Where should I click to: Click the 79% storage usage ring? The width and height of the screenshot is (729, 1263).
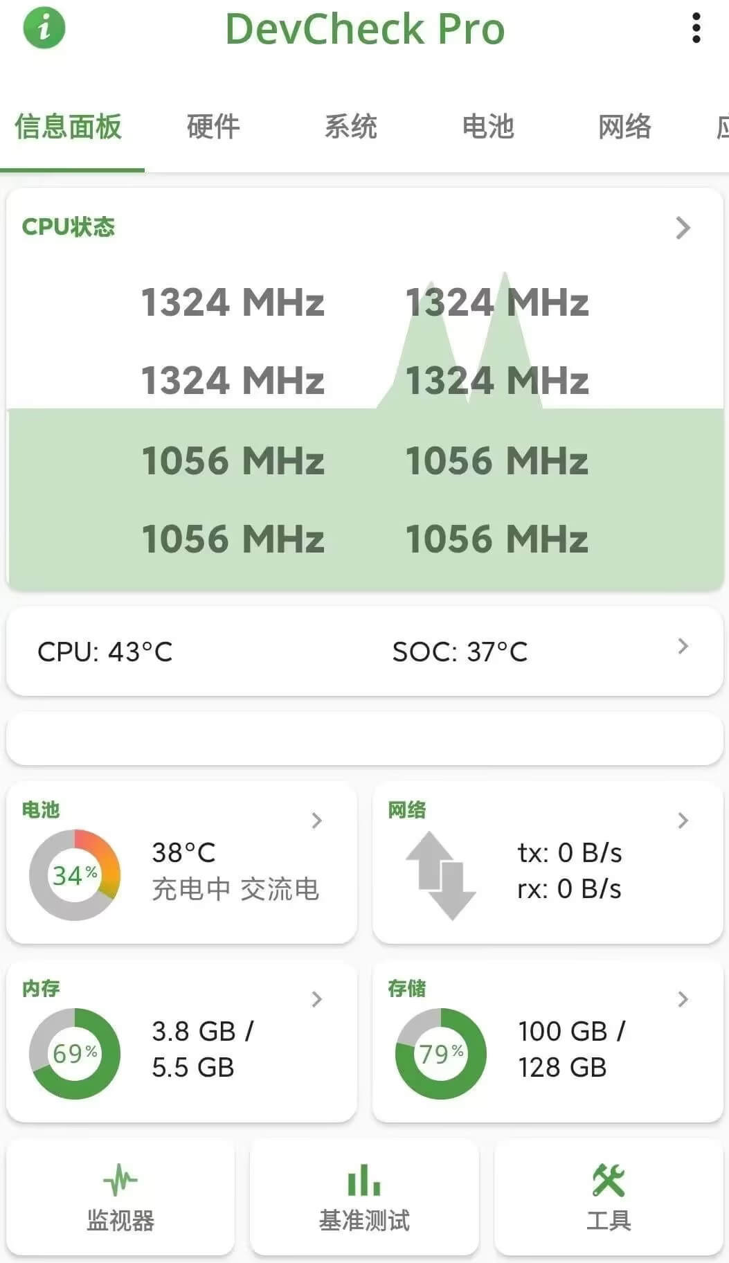441,1053
